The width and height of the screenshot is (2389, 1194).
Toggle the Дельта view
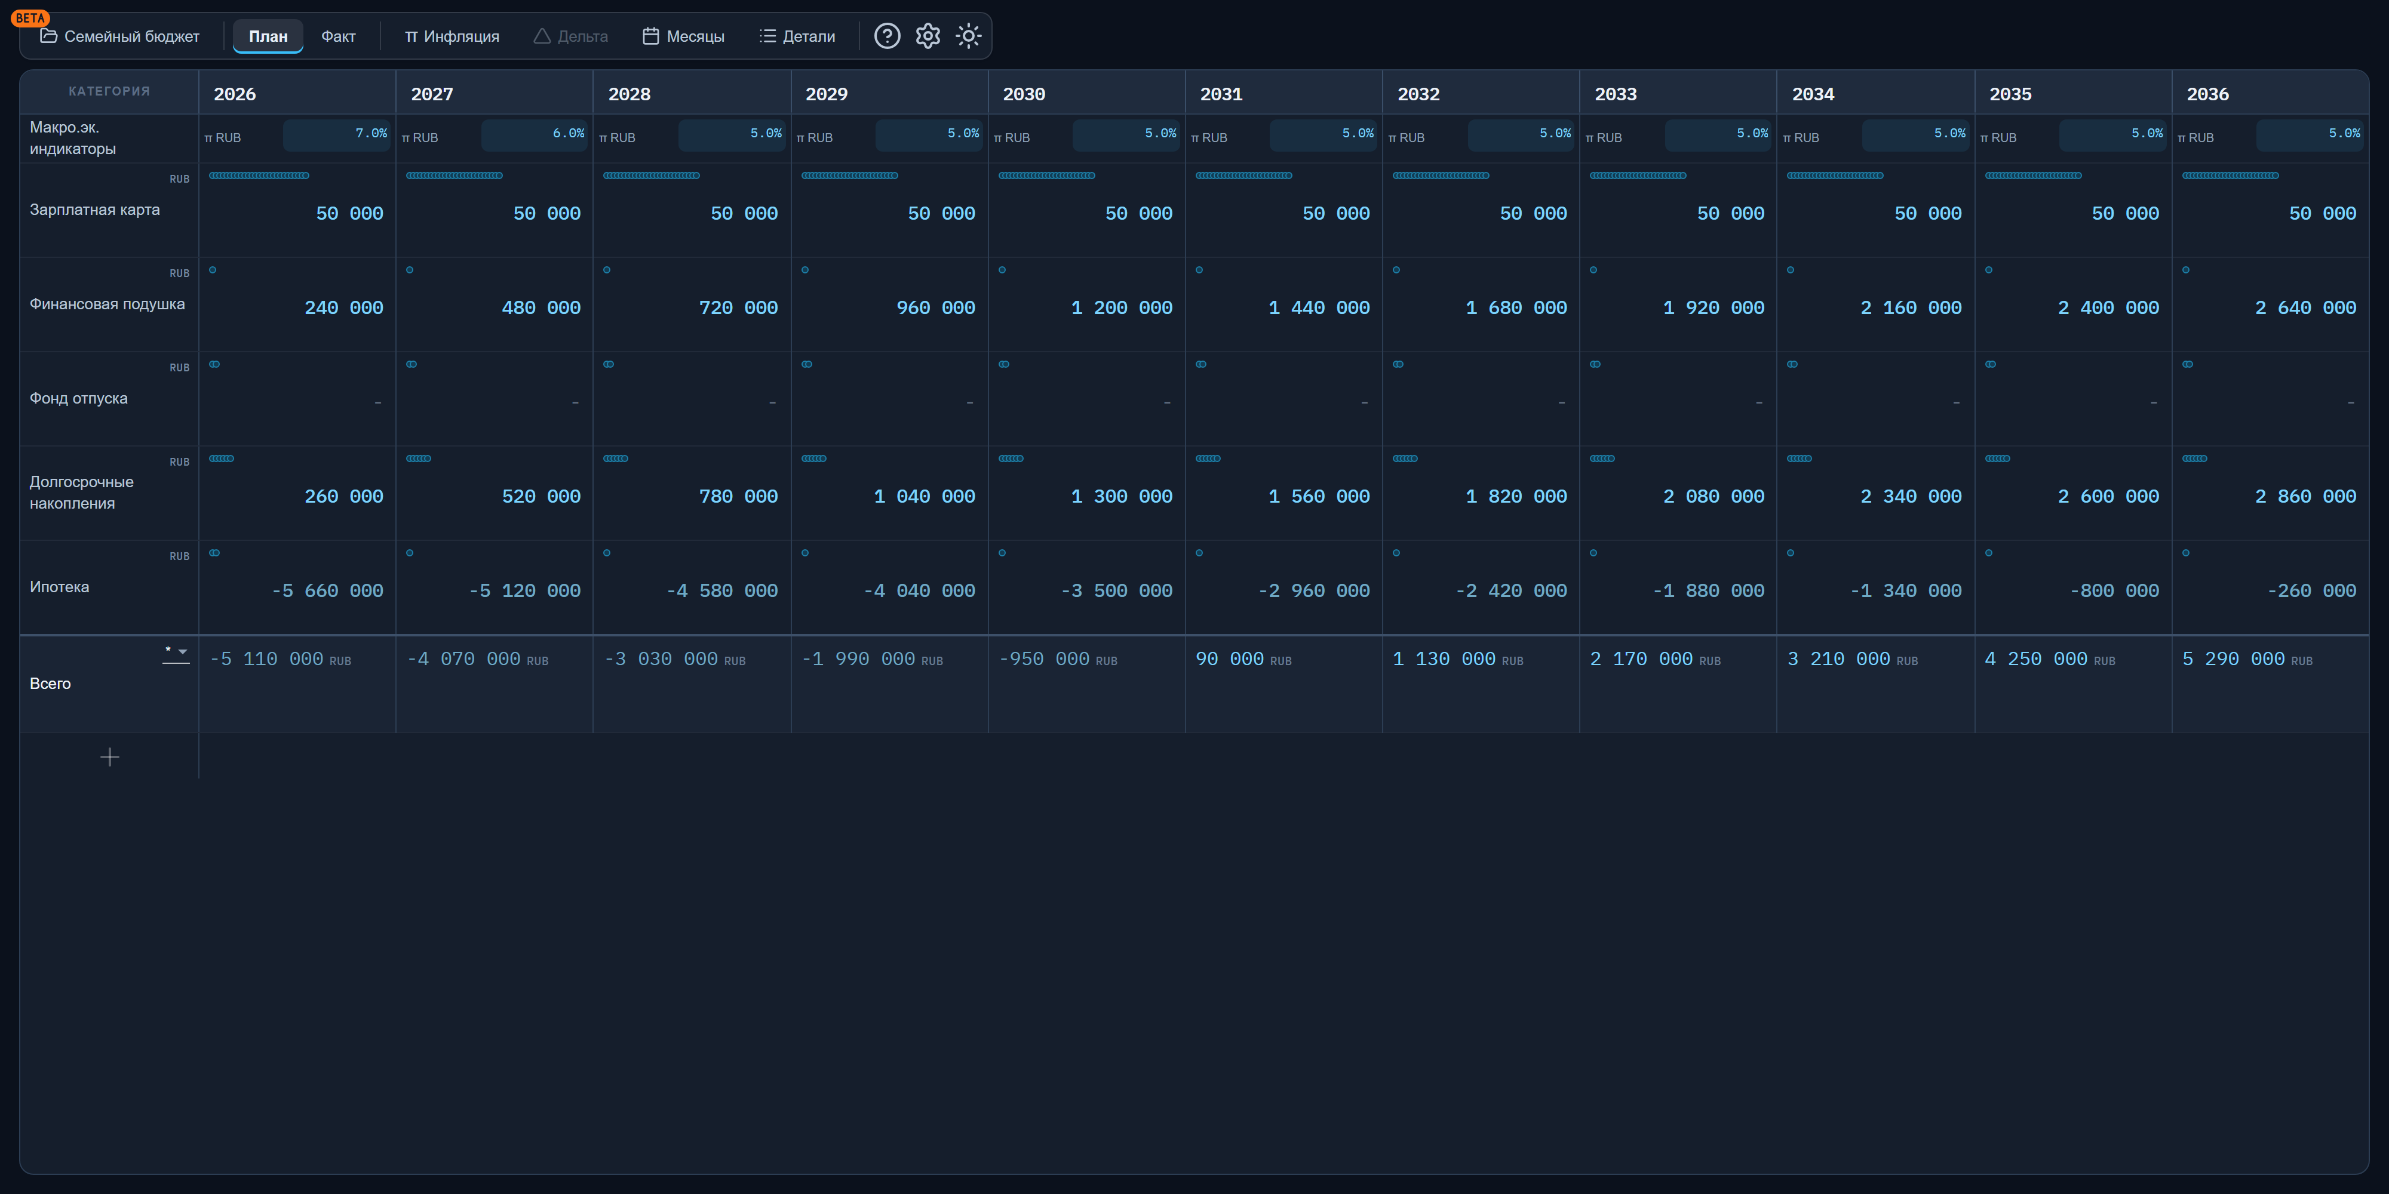570,36
